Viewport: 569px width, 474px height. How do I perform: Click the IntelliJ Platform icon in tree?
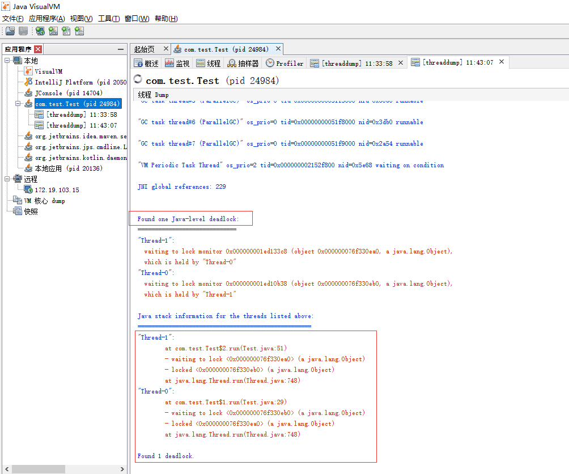click(28, 82)
